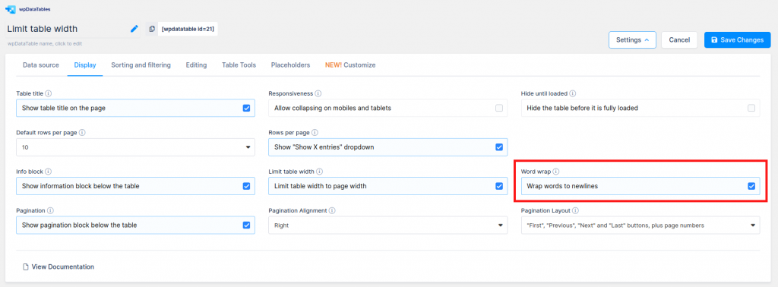
Task: Click the info icon beside Pagination Layout
Action: pyautogui.click(x=575, y=210)
